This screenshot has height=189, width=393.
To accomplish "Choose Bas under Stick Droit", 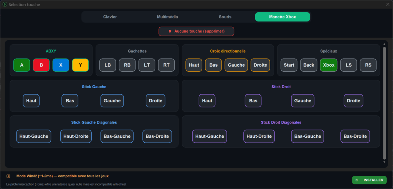I will pos(253,100).
